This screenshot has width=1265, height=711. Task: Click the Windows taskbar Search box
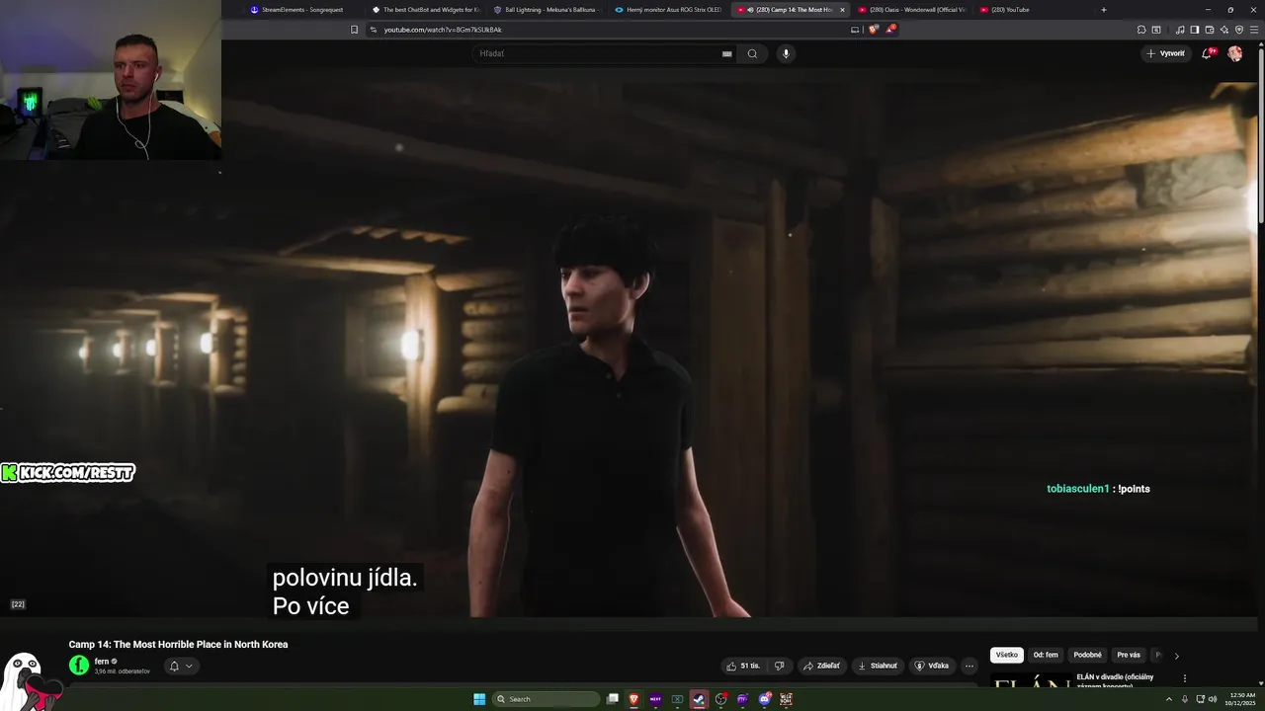(547, 699)
